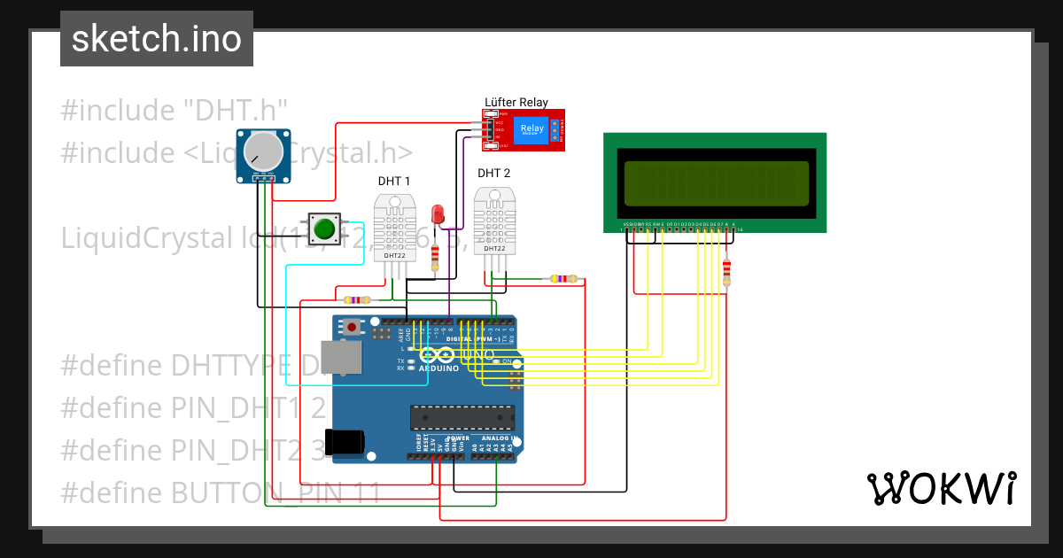
Task: Adjust the blue potentiometer knob
Action: (263, 151)
